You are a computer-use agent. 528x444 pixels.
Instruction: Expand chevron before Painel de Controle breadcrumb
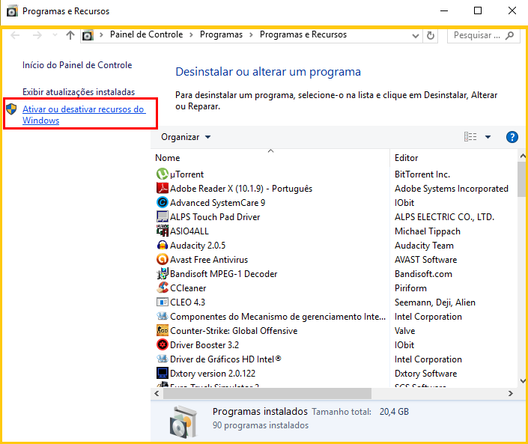coord(101,35)
